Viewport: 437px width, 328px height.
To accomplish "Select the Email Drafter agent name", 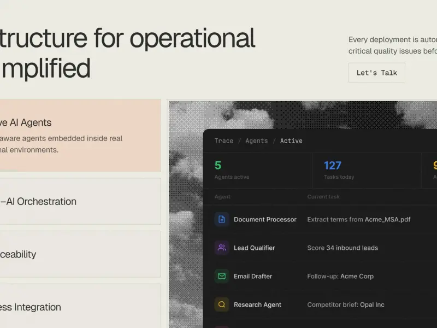I will (x=253, y=277).
